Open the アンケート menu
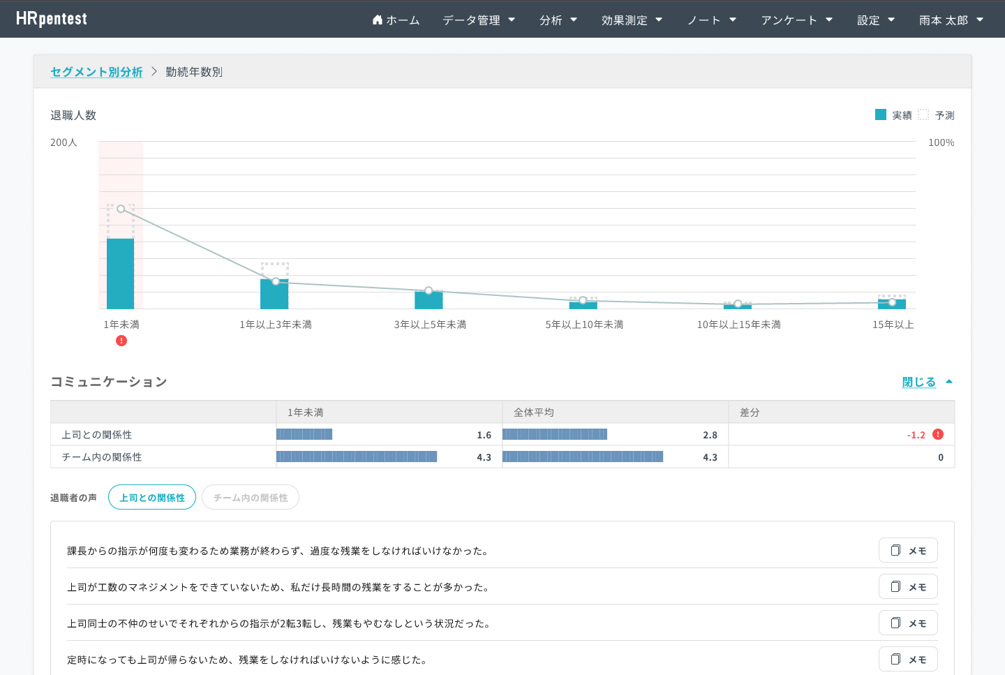This screenshot has height=675, width=1005. 796,20
